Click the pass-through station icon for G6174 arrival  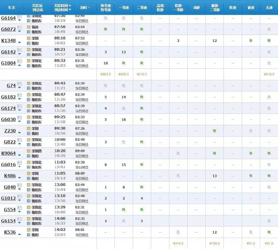tap(28, 111)
